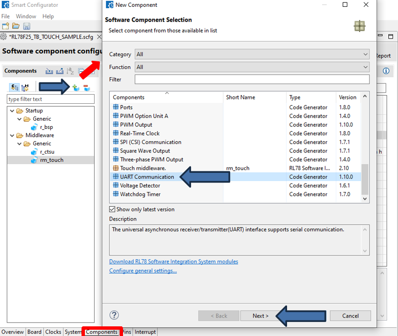Open the Window menu

pyautogui.click(x=26, y=16)
